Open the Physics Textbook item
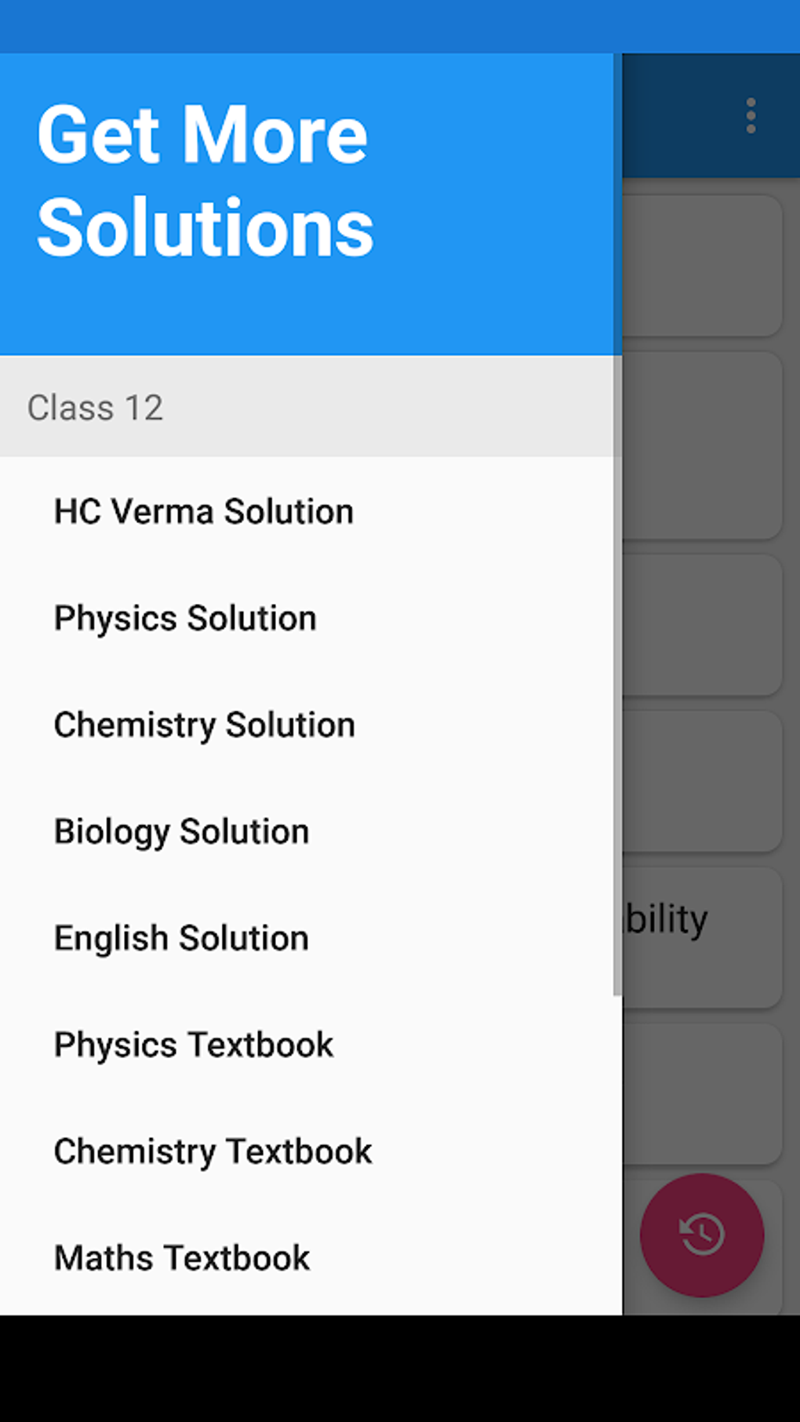 point(194,1045)
